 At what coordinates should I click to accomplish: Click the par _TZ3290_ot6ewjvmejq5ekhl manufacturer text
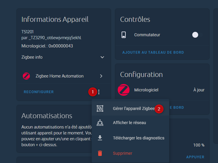point(51,38)
